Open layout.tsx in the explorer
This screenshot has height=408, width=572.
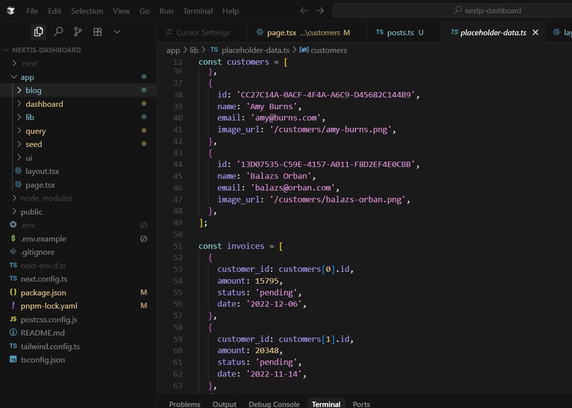(78, 171)
